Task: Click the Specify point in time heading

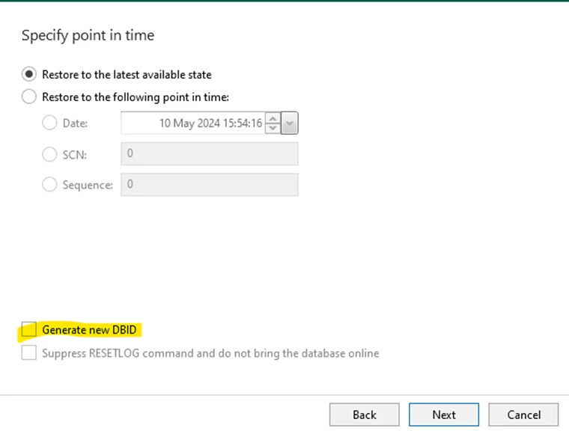Action: [88, 36]
